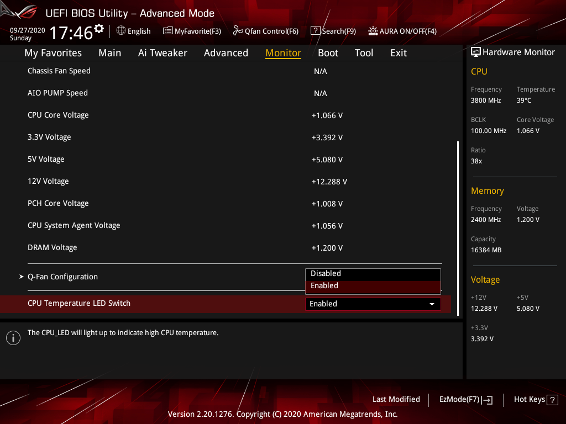Open MyFavorite(F3) list icon

168,31
